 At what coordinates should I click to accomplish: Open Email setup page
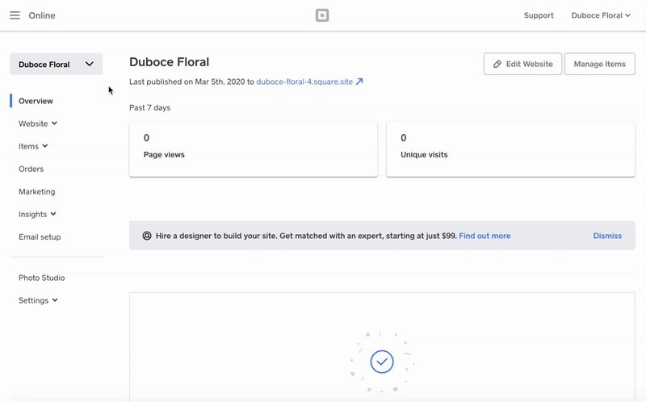pos(40,237)
